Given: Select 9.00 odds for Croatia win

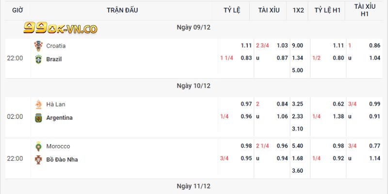Looking at the screenshot, I should (x=297, y=46).
